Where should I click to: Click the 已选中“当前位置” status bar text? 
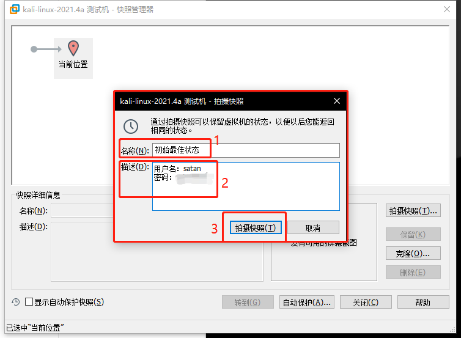tap(35, 328)
